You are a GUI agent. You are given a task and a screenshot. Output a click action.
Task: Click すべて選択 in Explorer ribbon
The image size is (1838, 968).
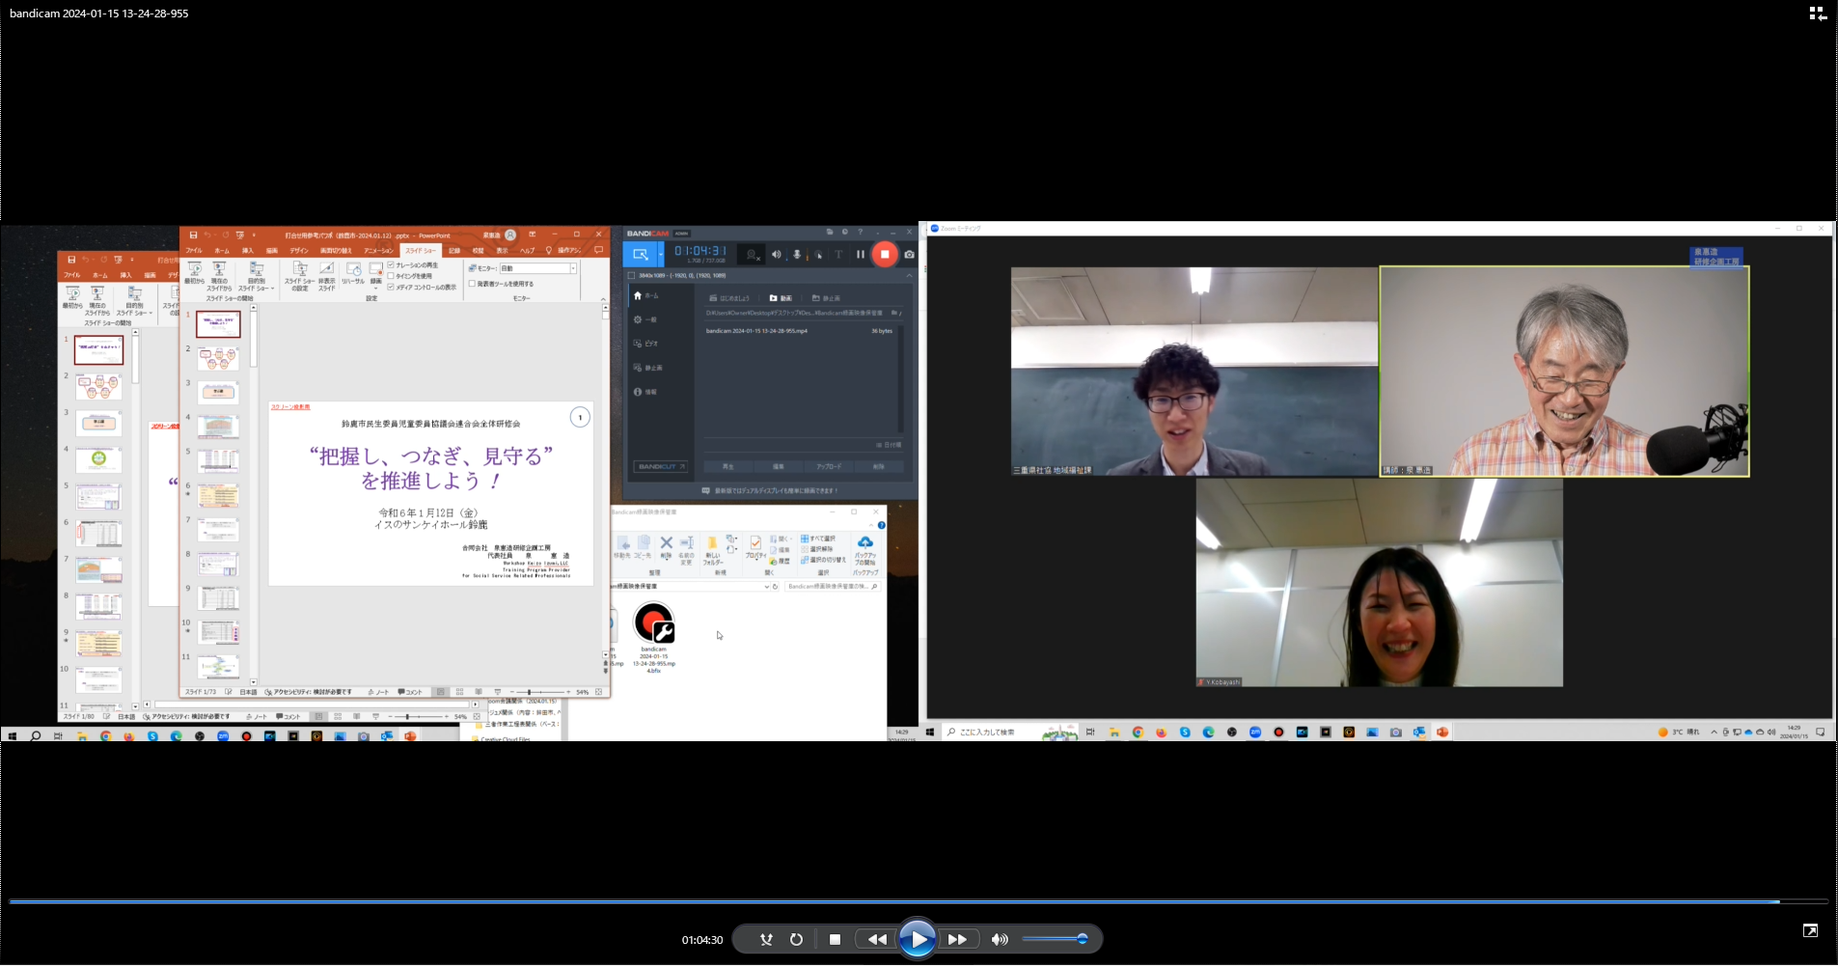(x=818, y=539)
